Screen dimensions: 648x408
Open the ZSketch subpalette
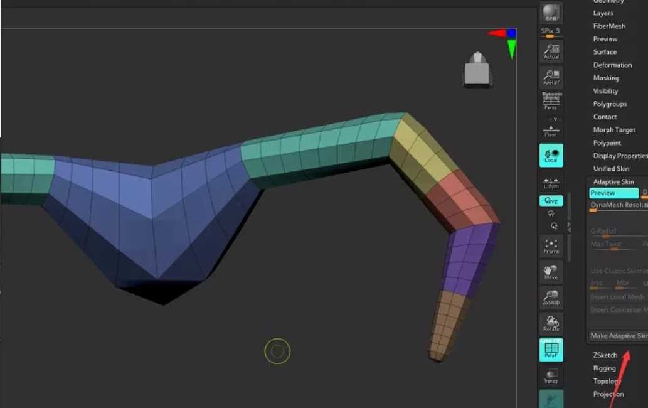(605, 355)
